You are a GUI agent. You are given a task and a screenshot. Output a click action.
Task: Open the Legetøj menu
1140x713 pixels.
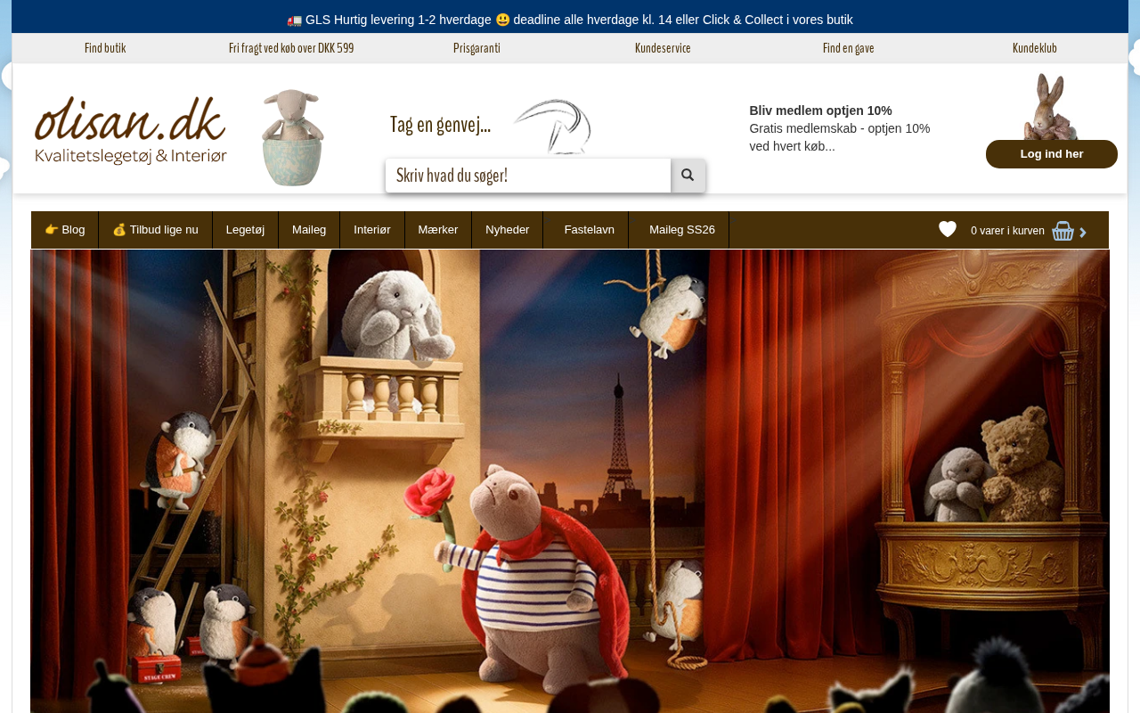coord(246,230)
